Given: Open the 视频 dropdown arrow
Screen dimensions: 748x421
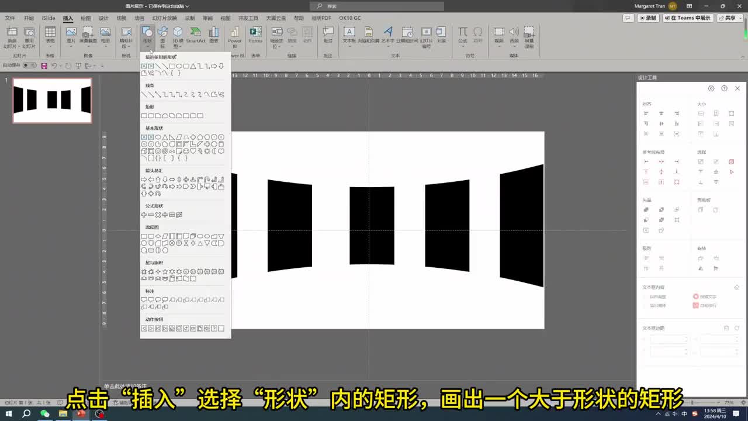Looking at the screenshot, I should pos(498,44).
